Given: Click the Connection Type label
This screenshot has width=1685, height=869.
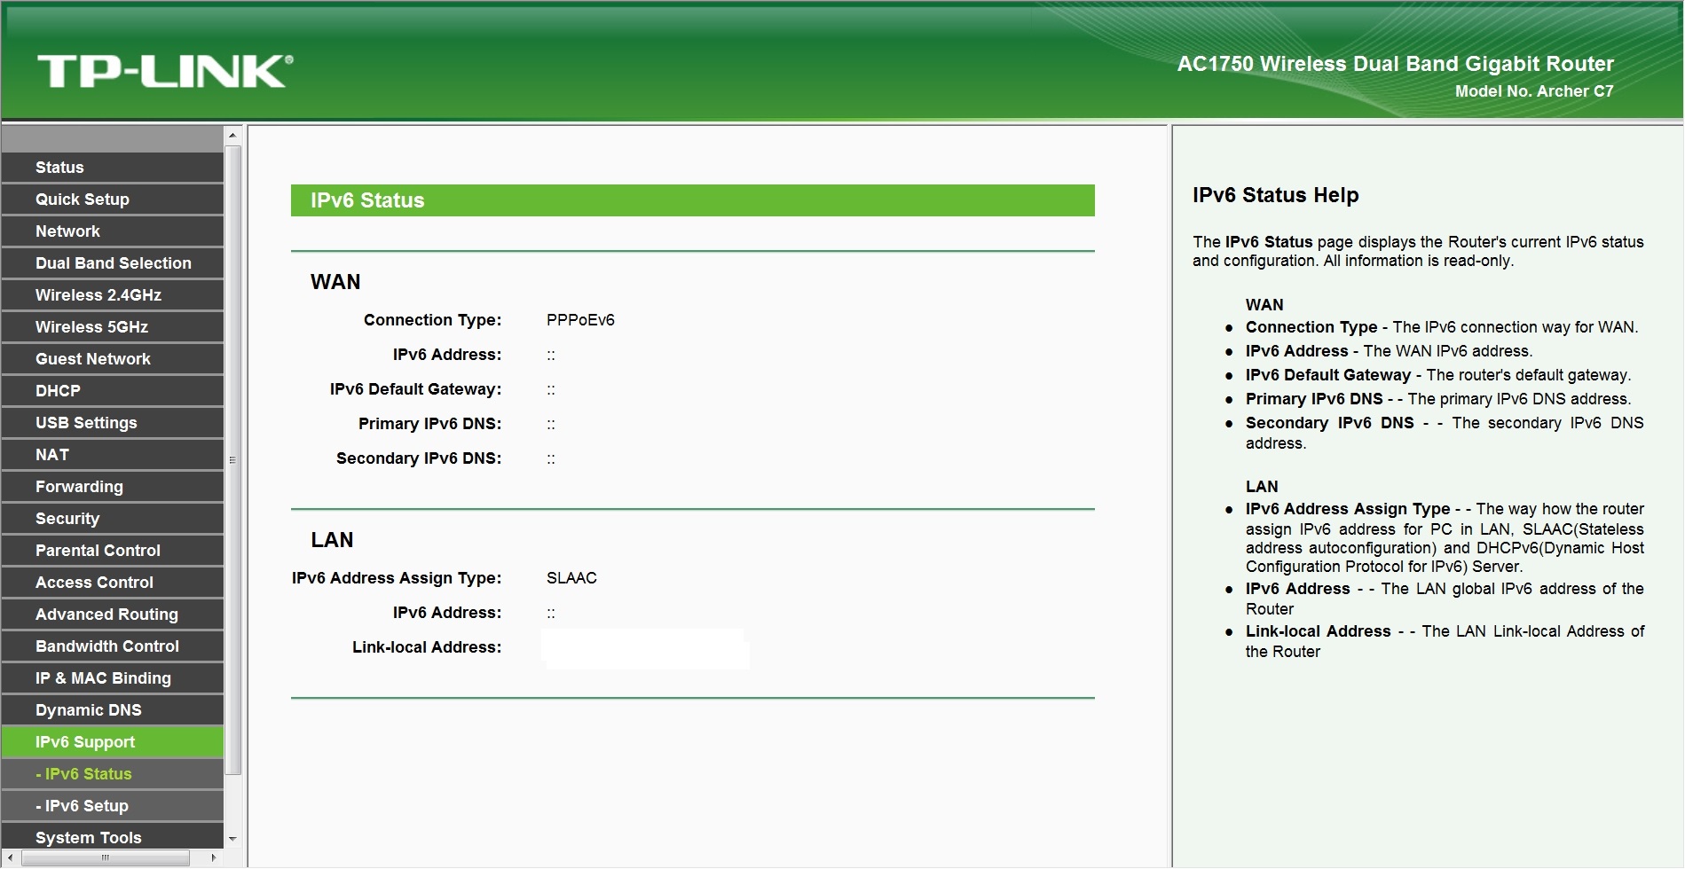Looking at the screenshot, I should [x=433, y=320].
